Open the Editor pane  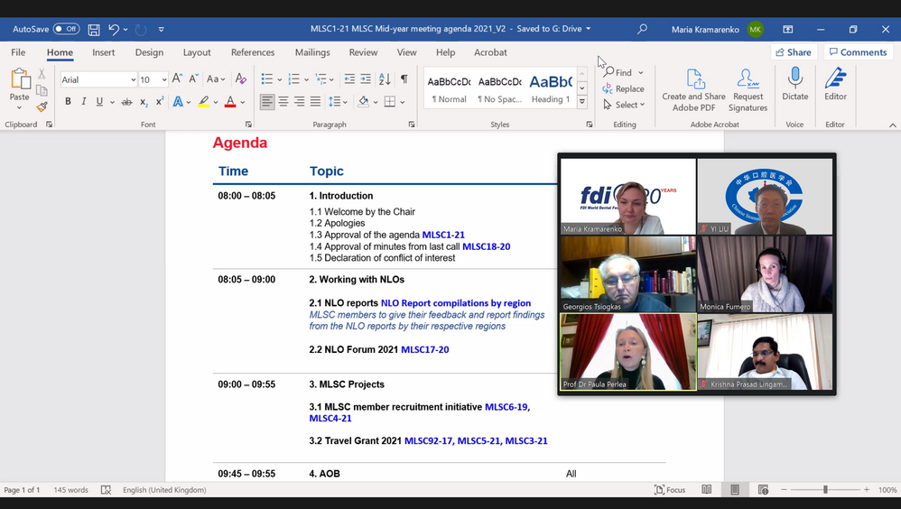point(835,87)
